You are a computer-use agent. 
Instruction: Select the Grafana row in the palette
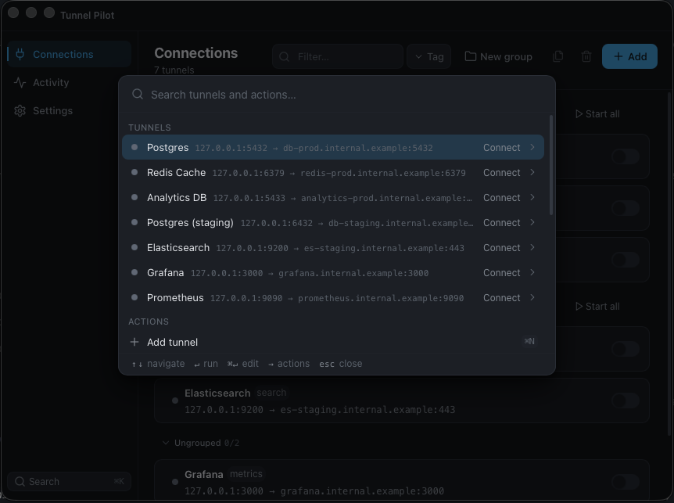click(333, 272)
